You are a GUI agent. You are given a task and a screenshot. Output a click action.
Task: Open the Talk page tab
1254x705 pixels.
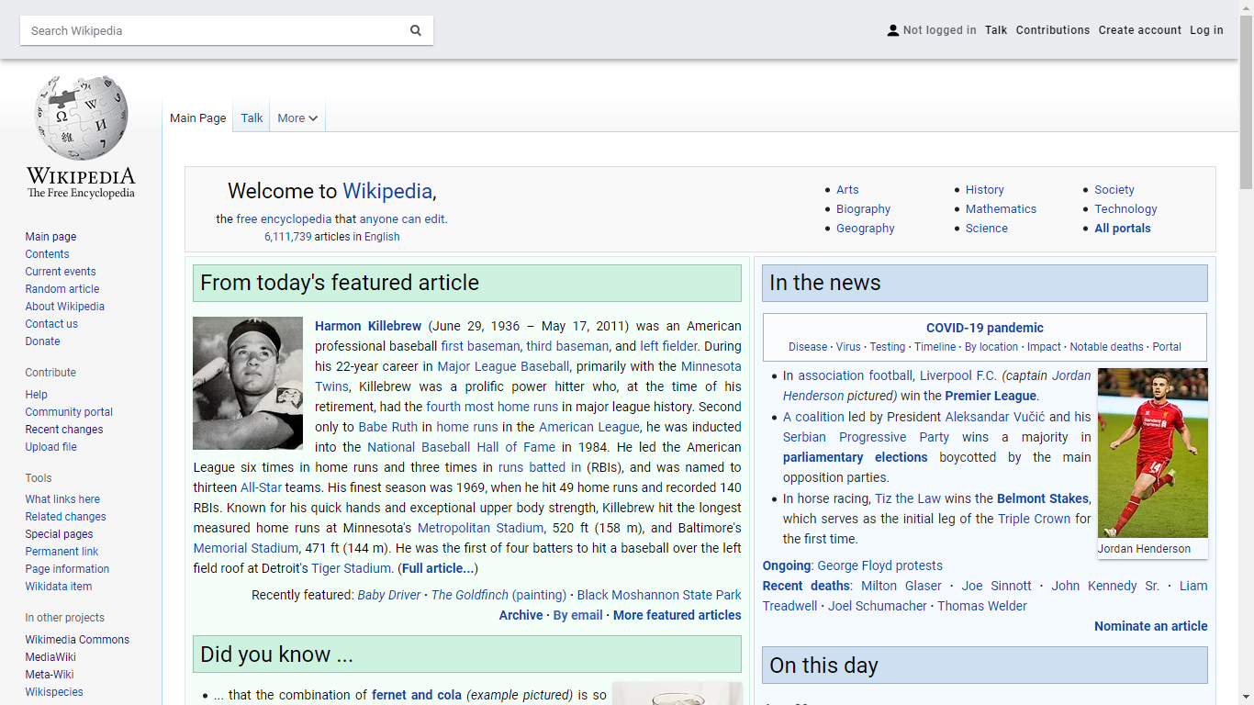tap(252, 117)
